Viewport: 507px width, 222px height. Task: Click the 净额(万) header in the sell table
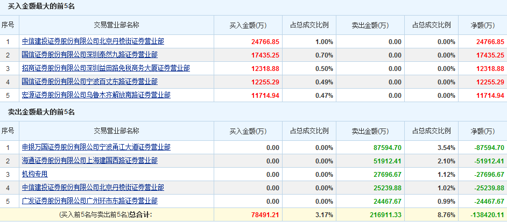pos(482,131)
